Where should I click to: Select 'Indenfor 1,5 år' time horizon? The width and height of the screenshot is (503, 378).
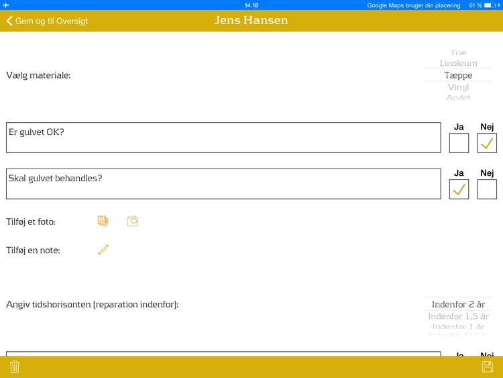tap(458, 316)
